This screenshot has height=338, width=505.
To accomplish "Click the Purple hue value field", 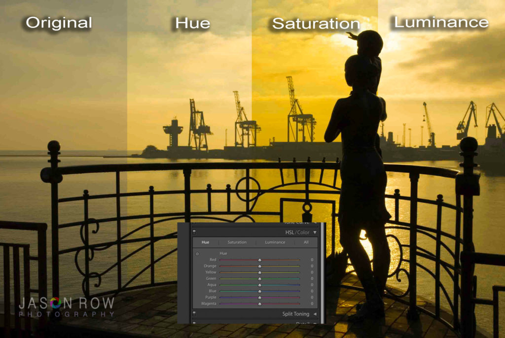I will [x=312, y=298].
